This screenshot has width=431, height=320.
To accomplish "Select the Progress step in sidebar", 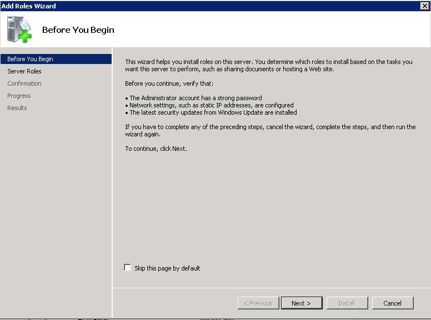I will pos(19,96).
